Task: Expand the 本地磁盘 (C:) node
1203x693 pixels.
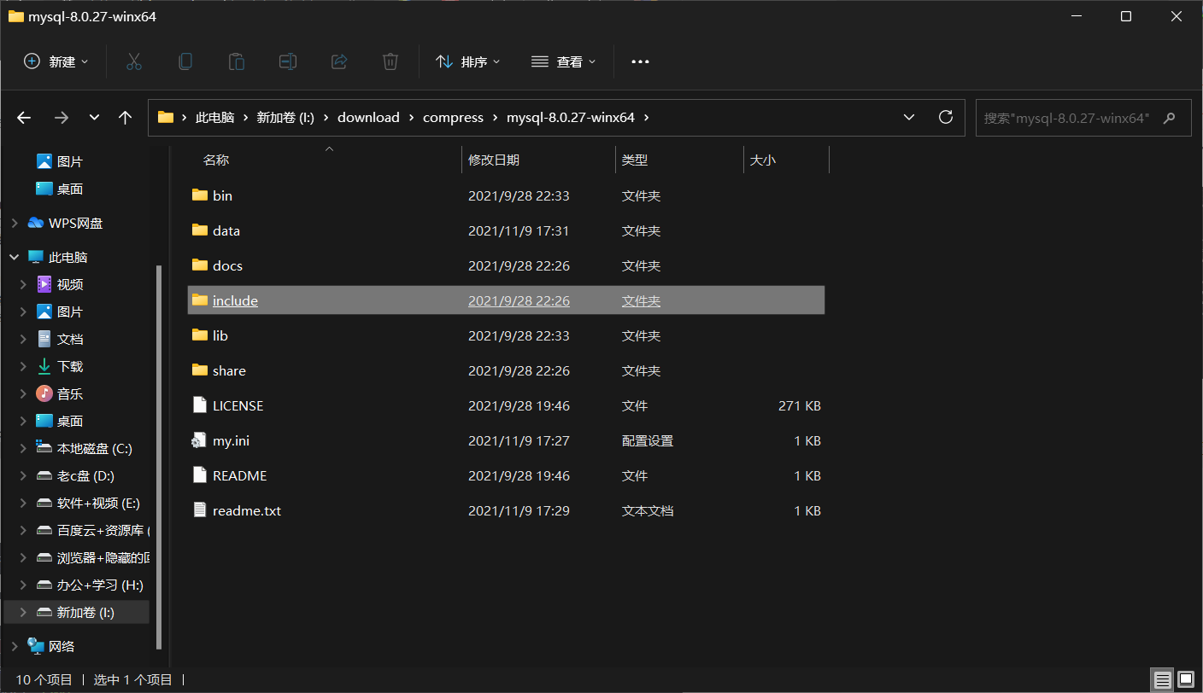Action: coord(23,448)
